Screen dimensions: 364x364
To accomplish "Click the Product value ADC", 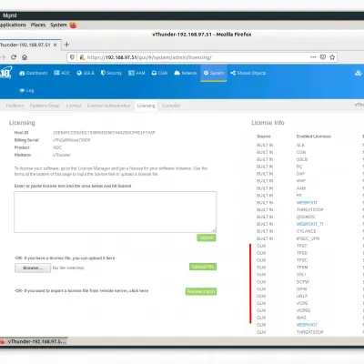I will (57, 147).
